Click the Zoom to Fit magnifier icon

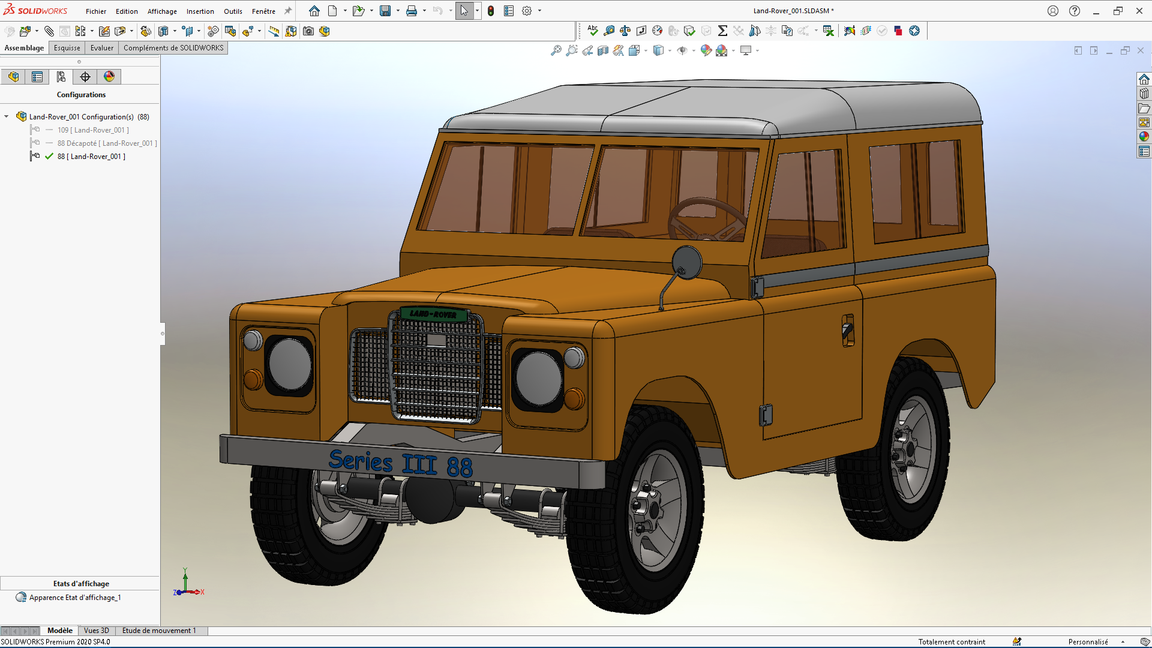click(556, 51)
